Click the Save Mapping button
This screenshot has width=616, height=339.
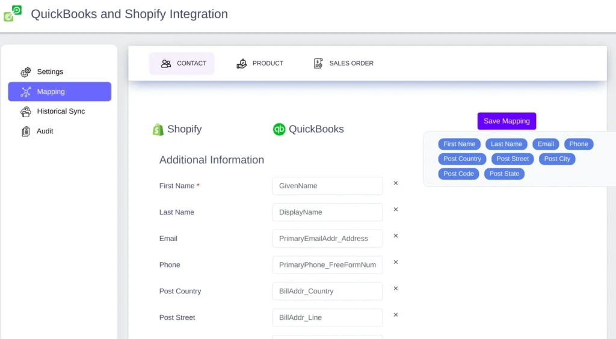[x=507, y=121]
